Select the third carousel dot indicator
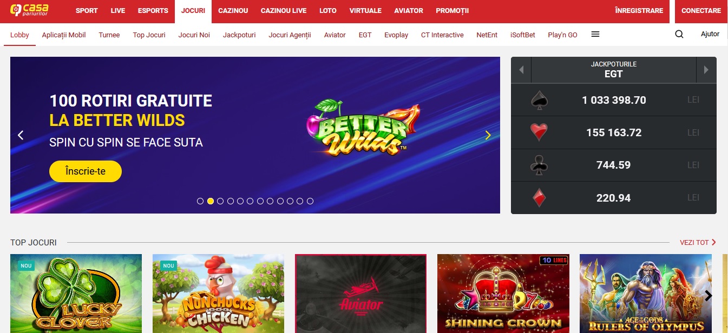This screenshot has height=333, width=728. pos(220,201)
